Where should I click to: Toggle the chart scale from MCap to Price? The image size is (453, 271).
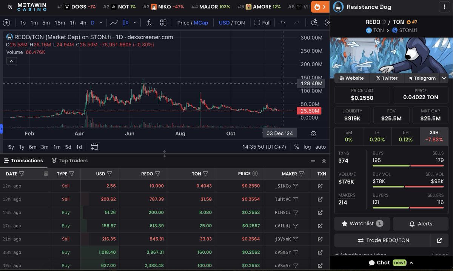point(184,23)
